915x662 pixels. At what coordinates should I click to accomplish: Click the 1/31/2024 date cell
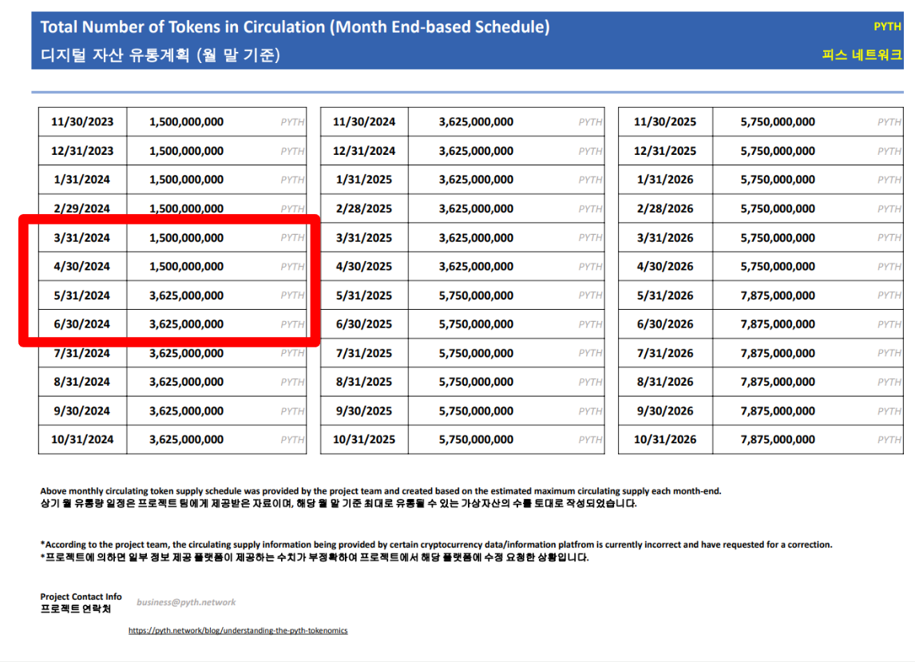(x=82, y=180)
